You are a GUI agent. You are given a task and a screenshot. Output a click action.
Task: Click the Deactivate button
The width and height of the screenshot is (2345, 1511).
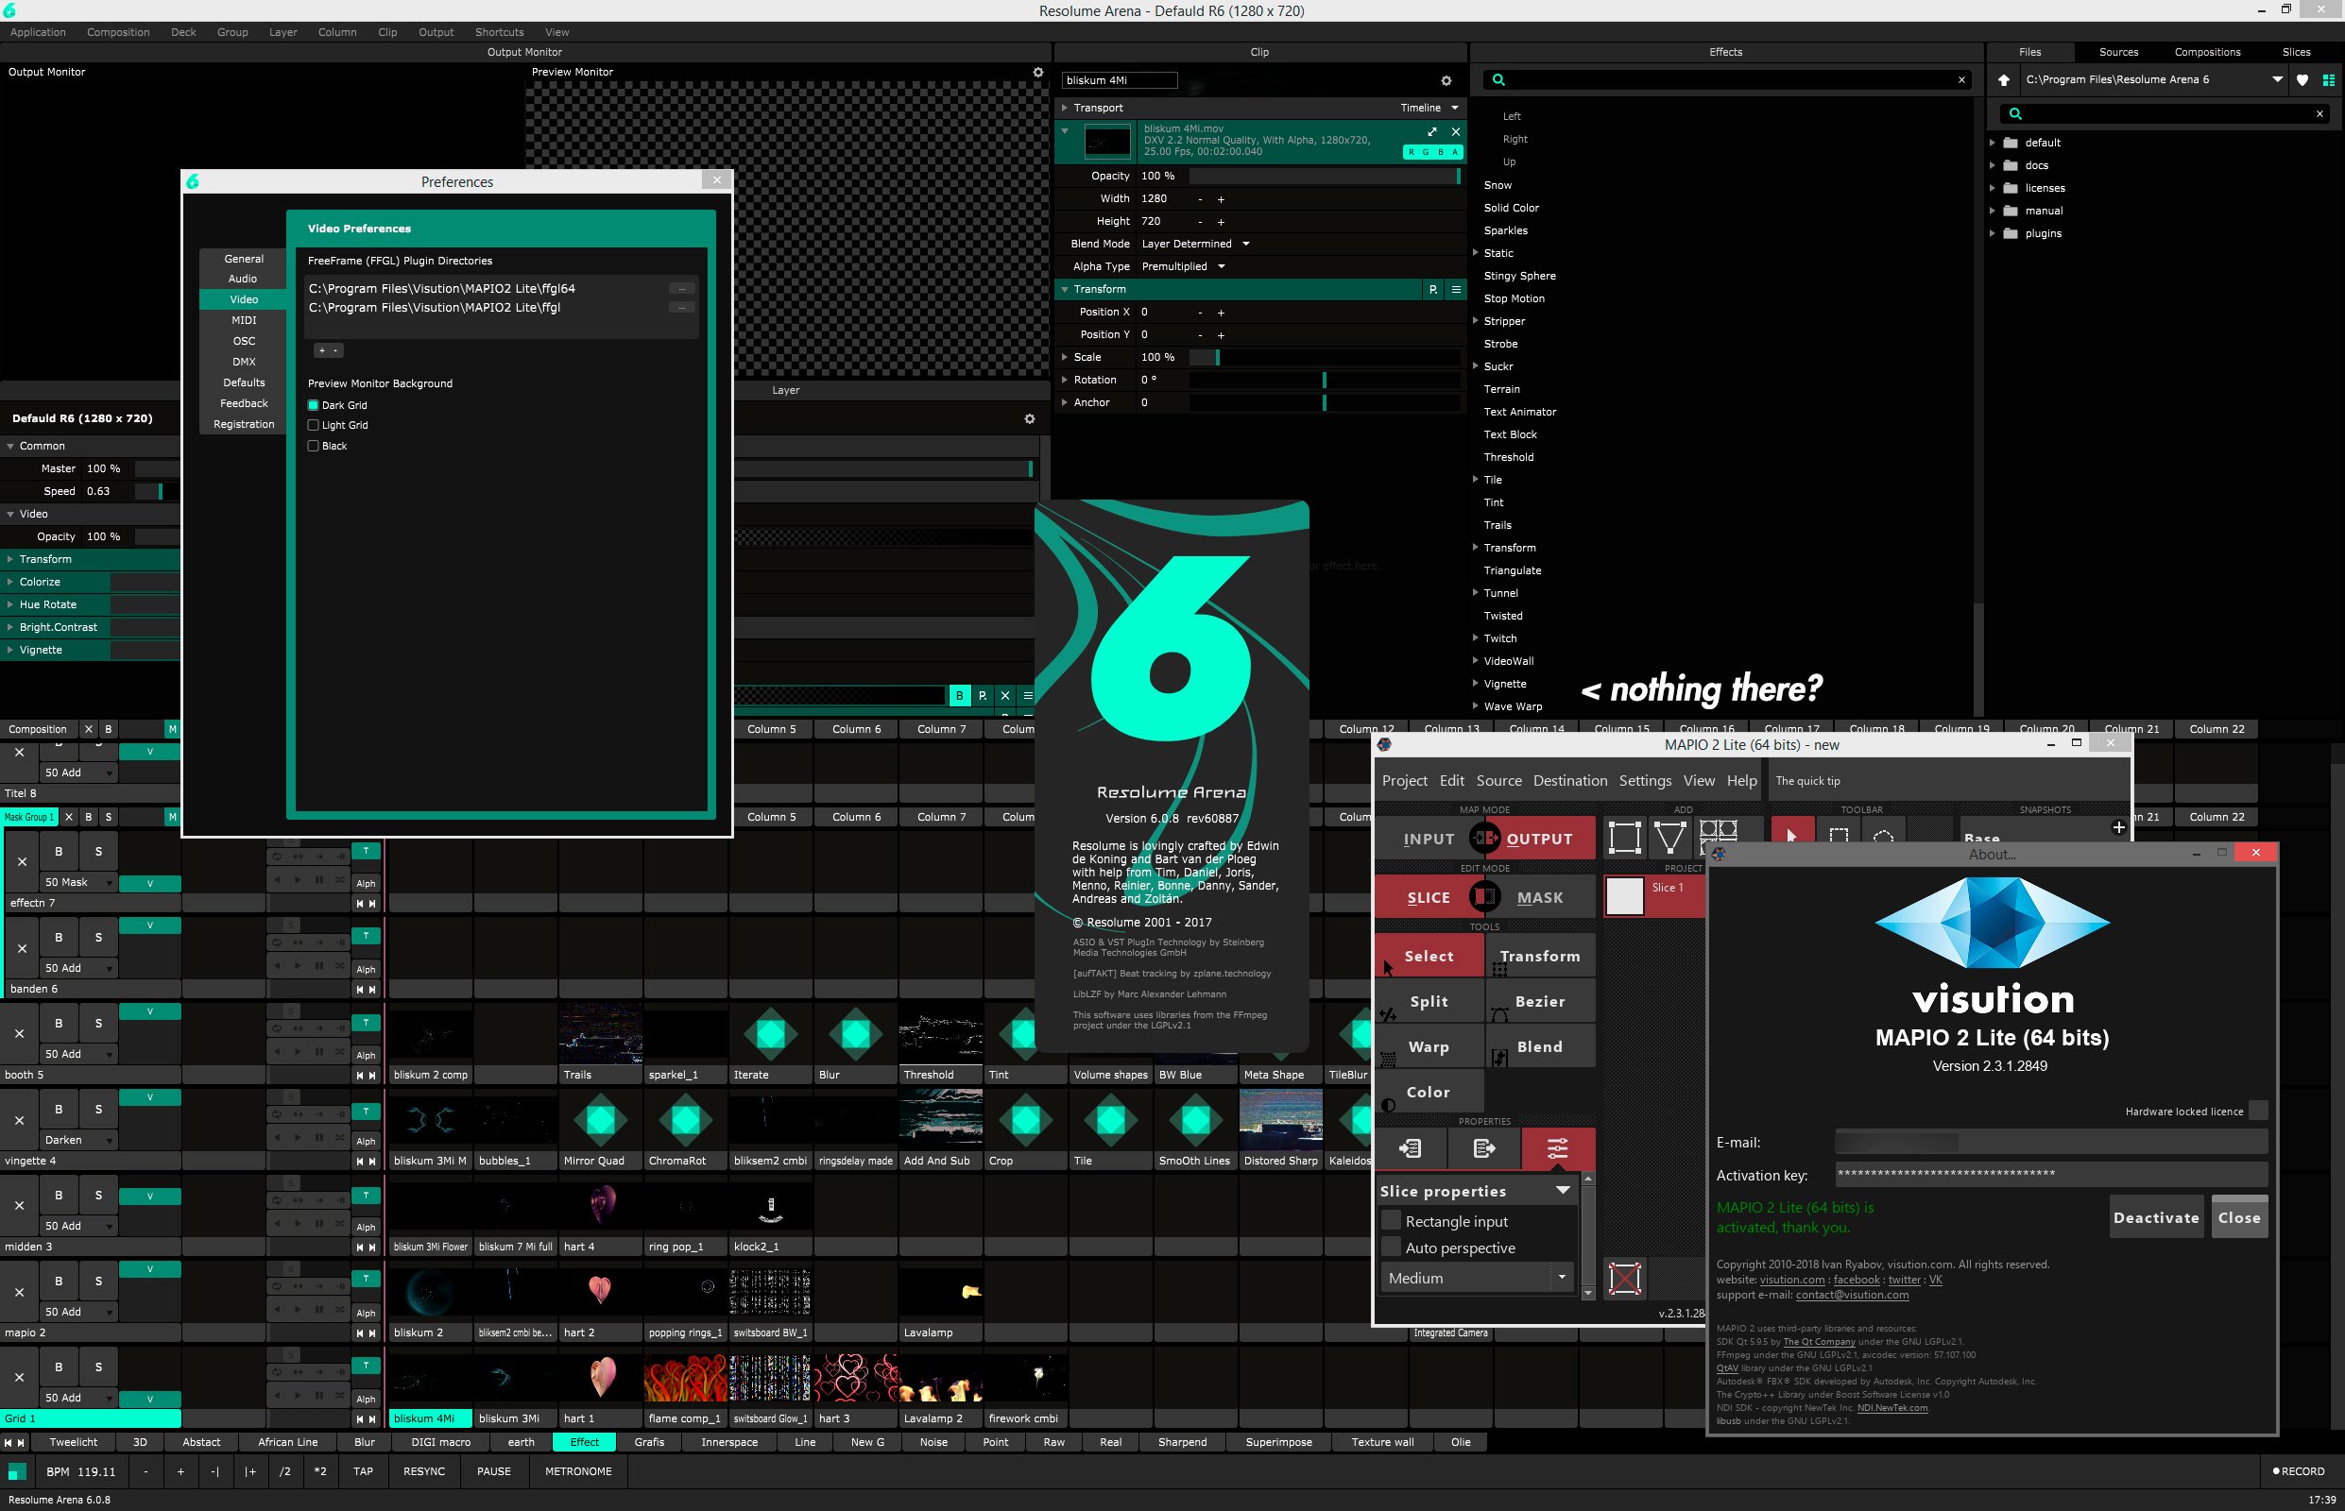tap(2155, 1217)
